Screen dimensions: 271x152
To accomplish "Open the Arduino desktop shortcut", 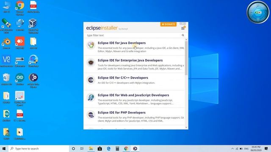I will (x=20, y=79).
